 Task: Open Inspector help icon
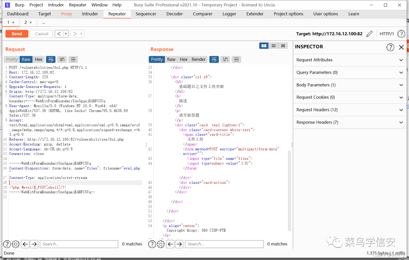390,47
